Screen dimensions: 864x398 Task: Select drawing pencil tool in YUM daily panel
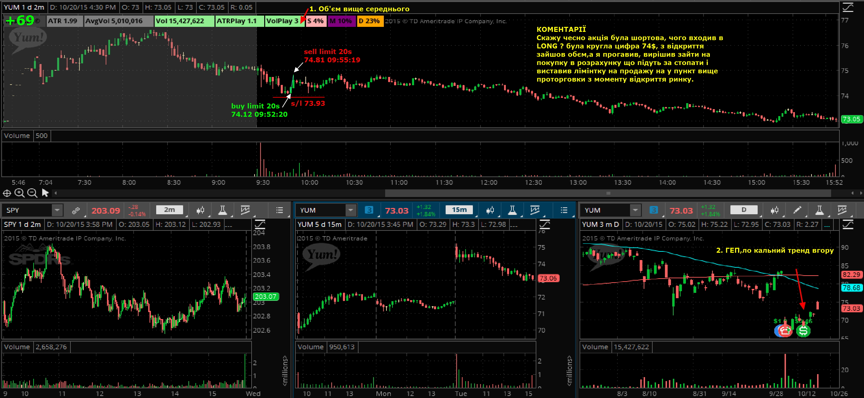[x=797, y=210]
